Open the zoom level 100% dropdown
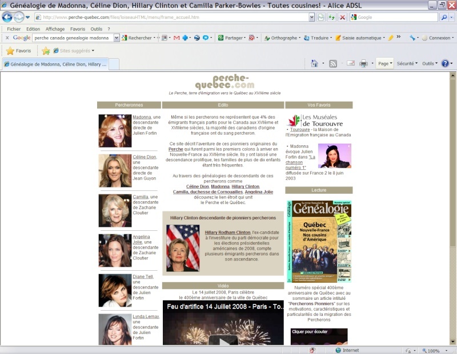457x354 pixels. [446, 351]
